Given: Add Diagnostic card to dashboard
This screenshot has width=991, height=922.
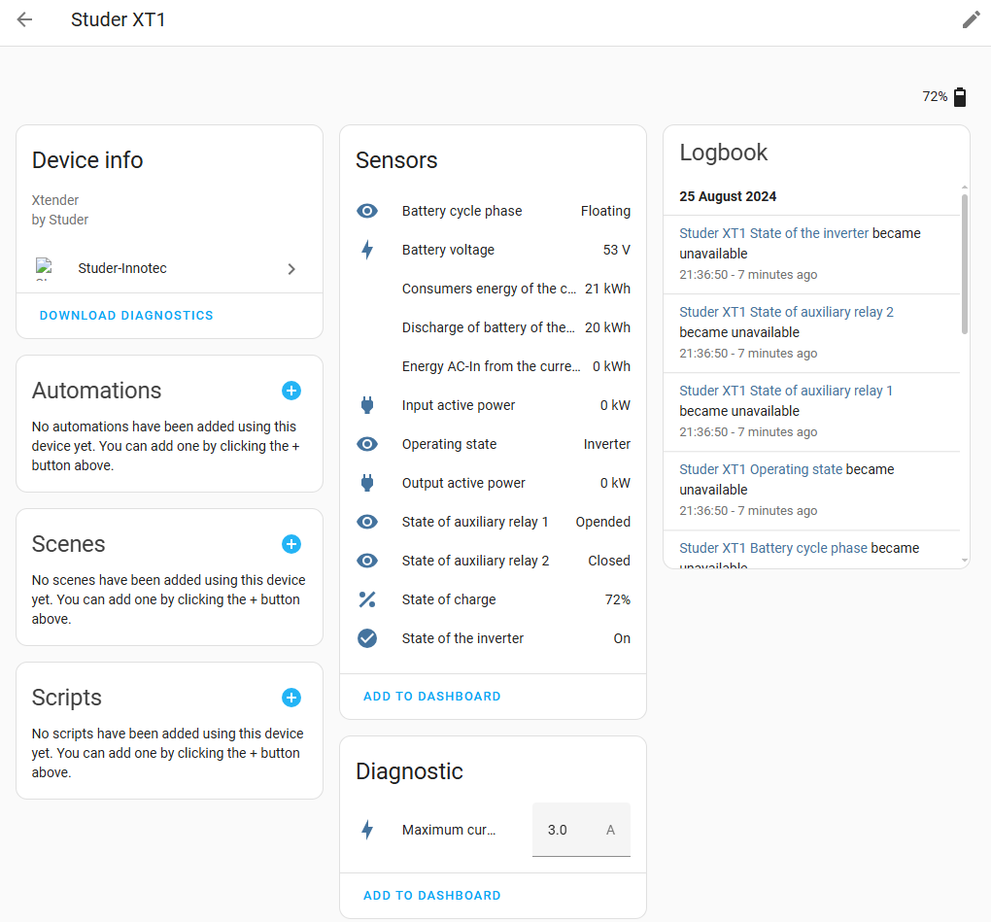Looking at the screenshot, I should (x=432, y=896).
